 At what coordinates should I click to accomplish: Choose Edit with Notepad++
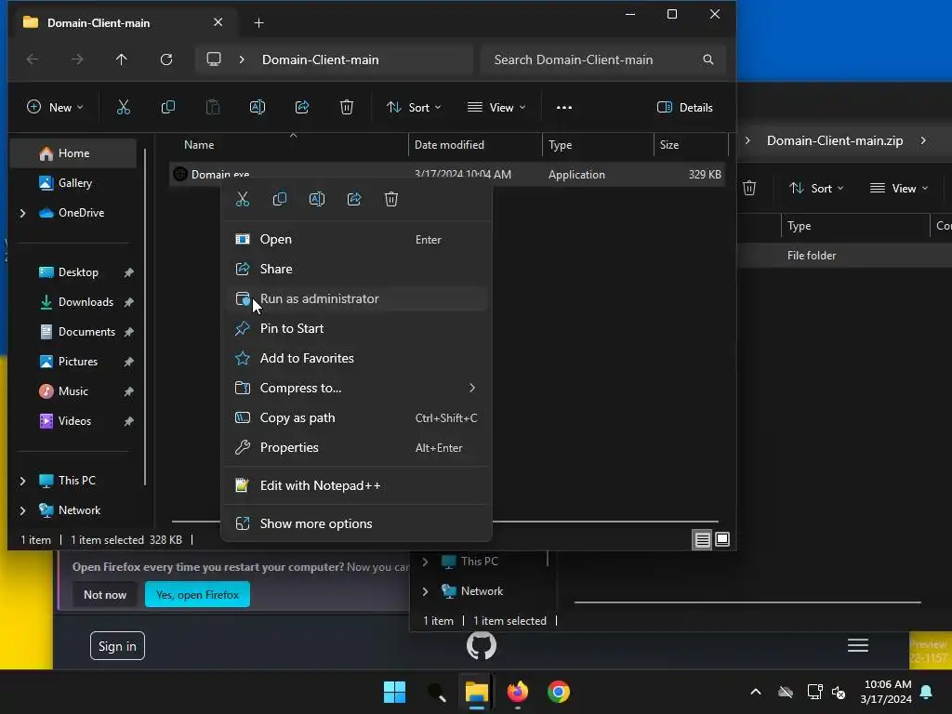(x=356, y=485)
